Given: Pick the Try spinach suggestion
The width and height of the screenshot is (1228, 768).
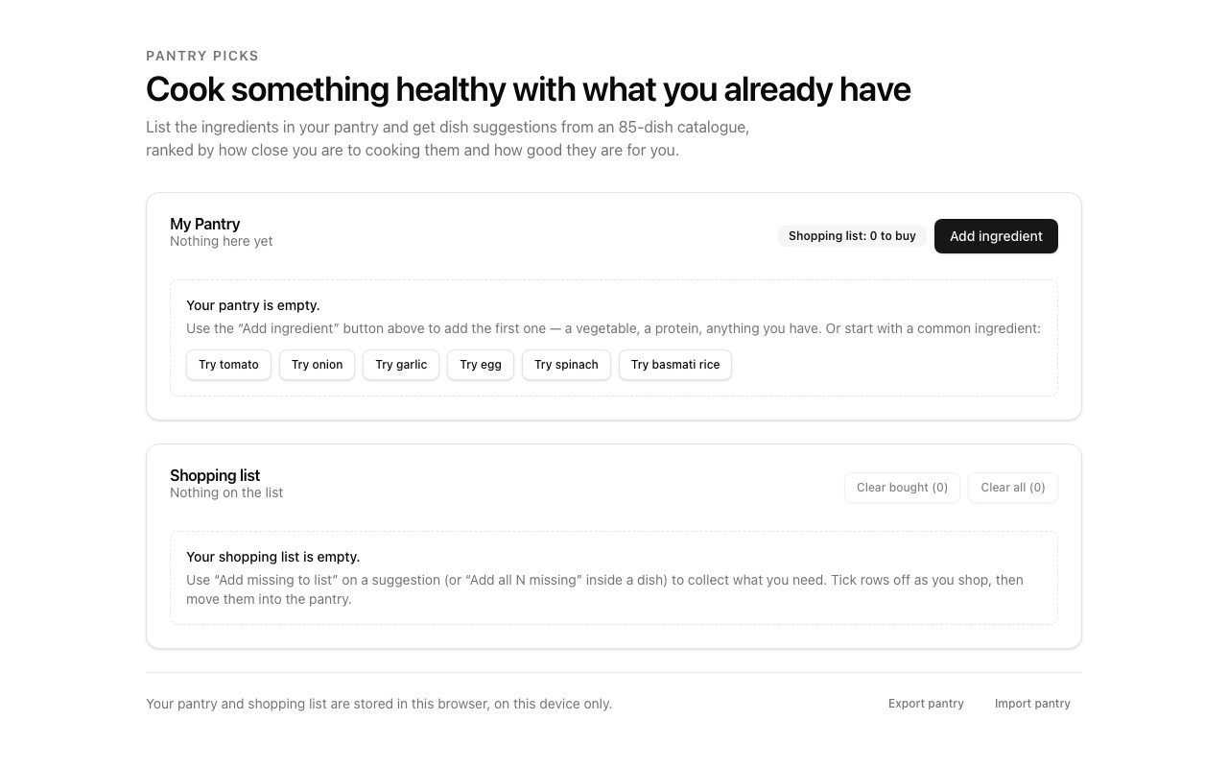Looking at the screenshot, I should [x=566, y=365].
